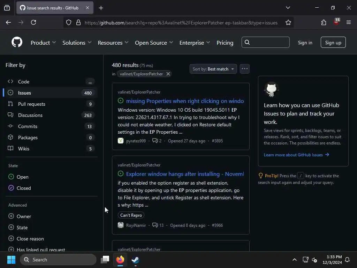The height and width of the screenshot is (268, 357).
Task: Open the list all tabs chevron
Action: tap(288, 8)
